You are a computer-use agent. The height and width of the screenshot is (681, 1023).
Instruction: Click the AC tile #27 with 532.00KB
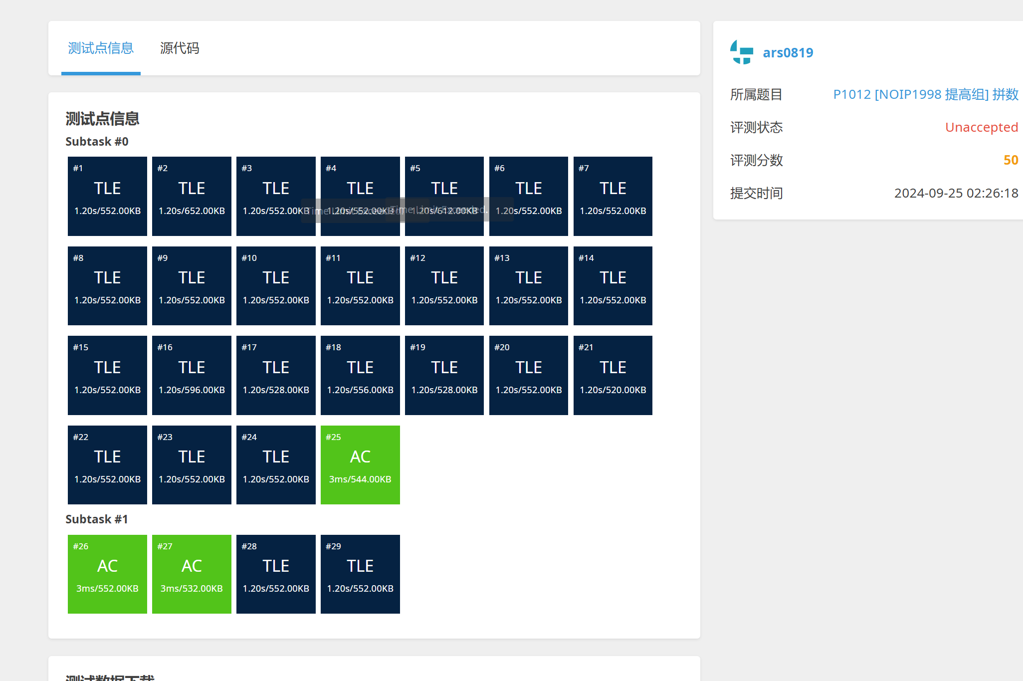[x=192, y=574]
